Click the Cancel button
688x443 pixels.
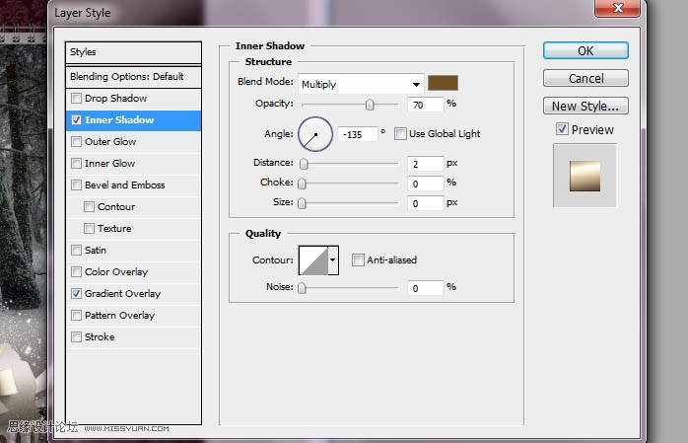[585, 78]
